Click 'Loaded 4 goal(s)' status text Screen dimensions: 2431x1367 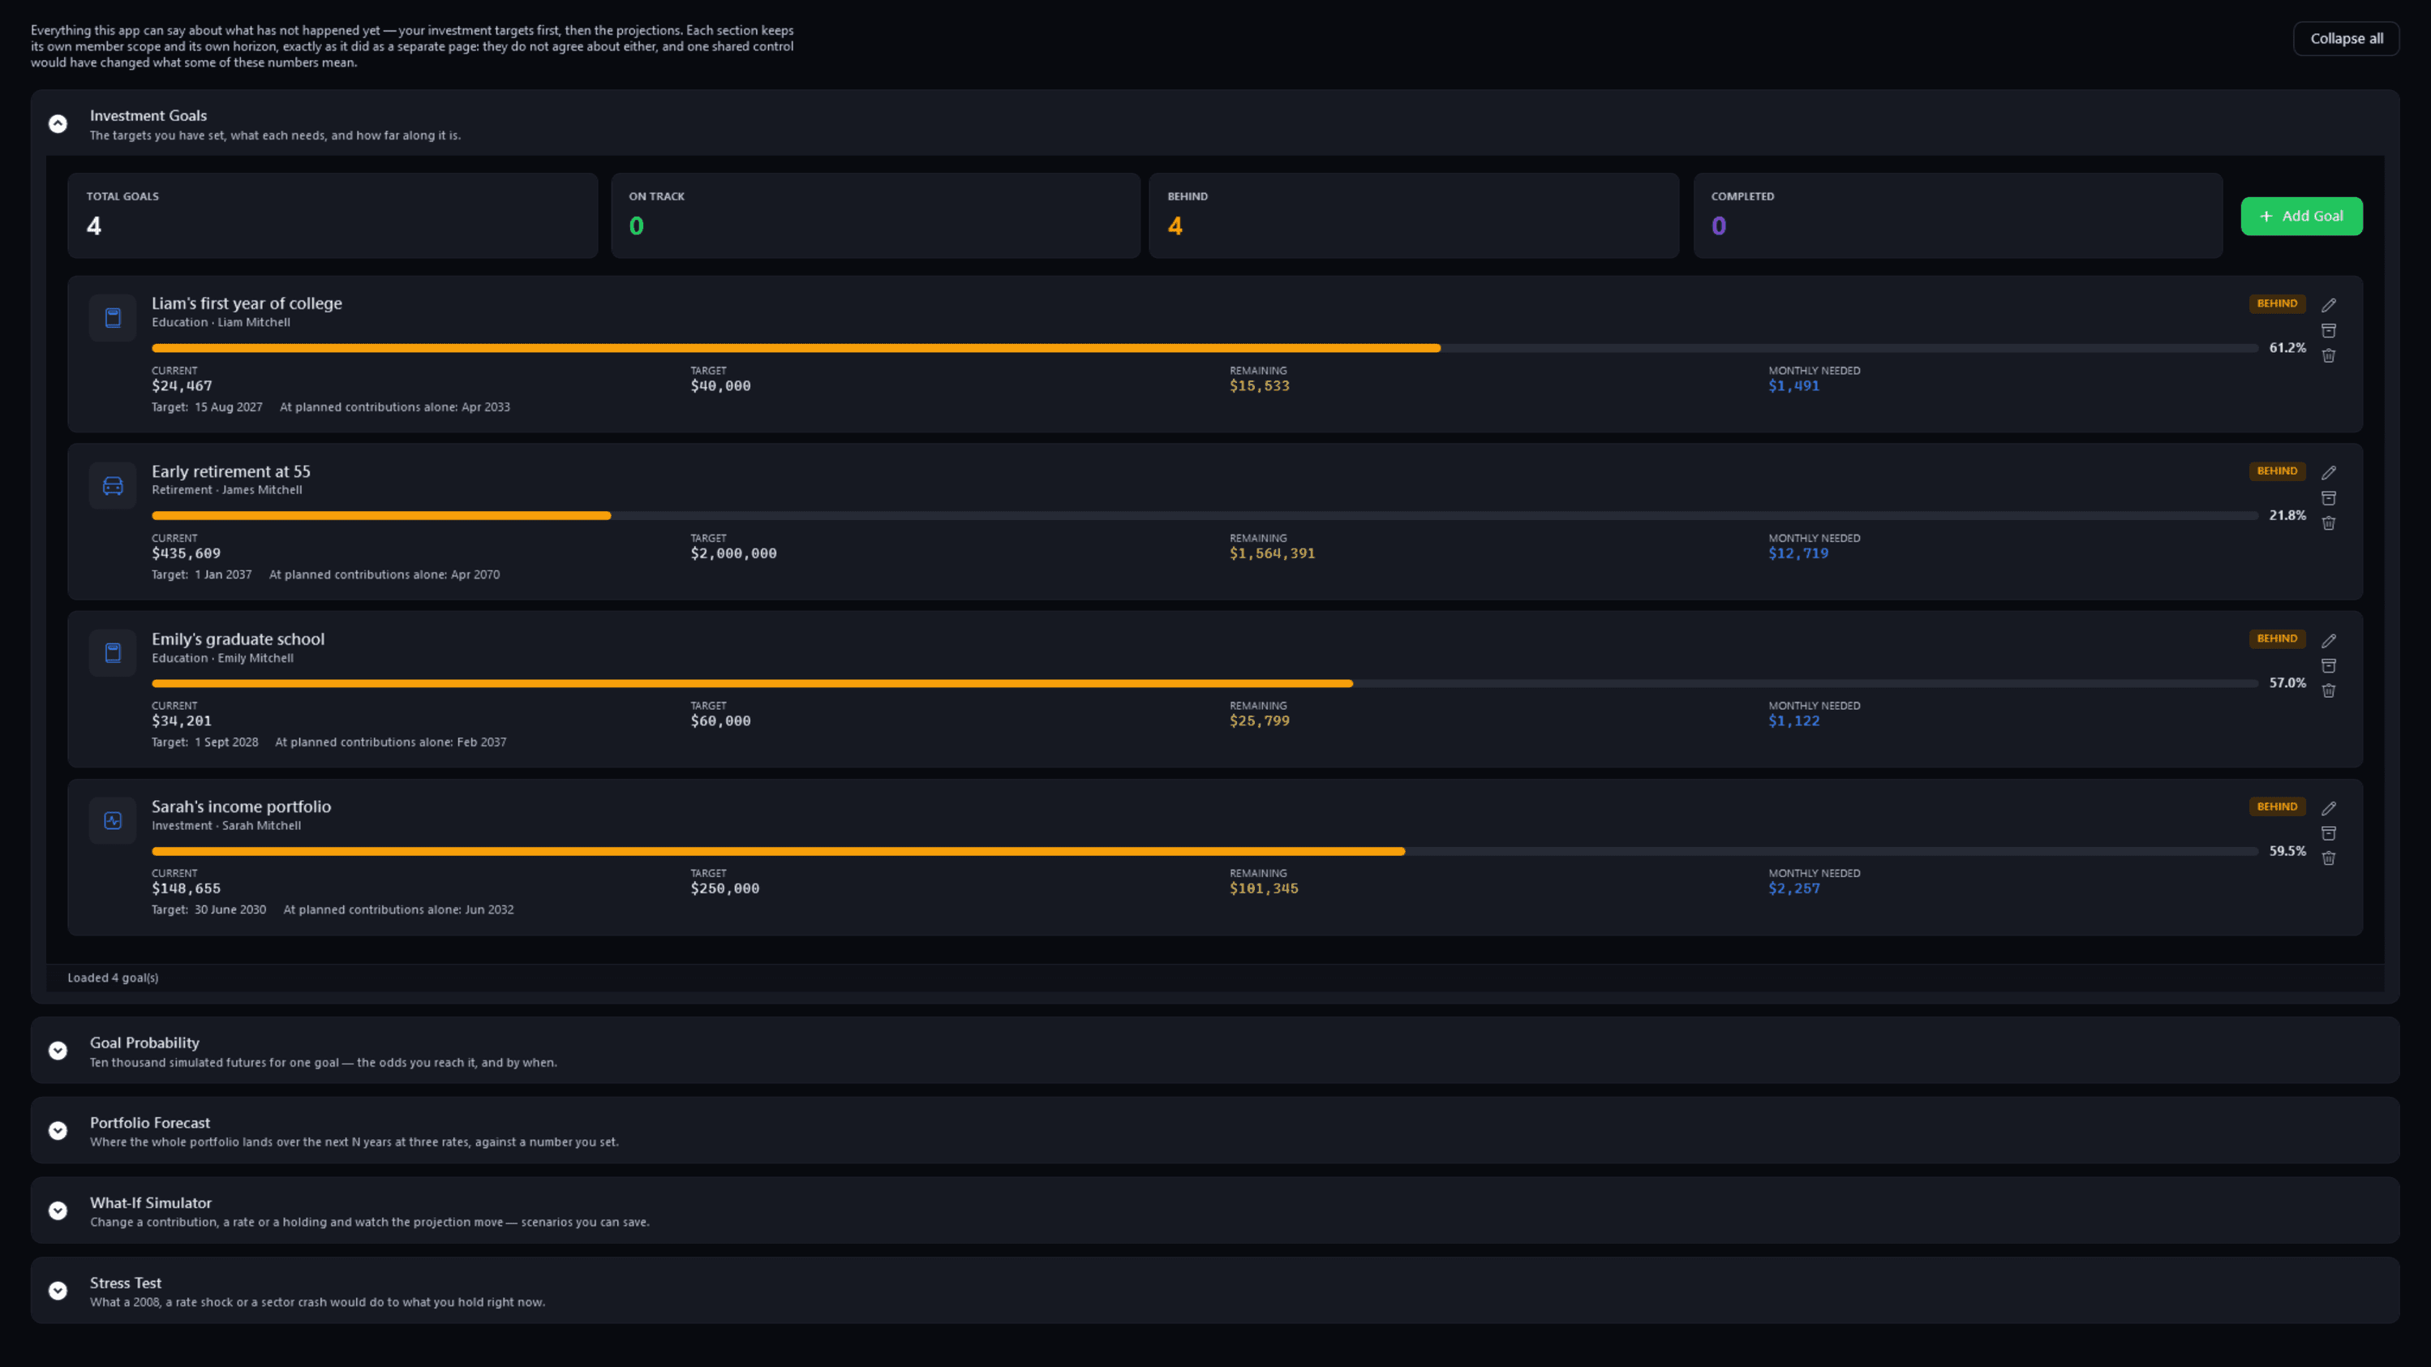(x=114, y=978)
